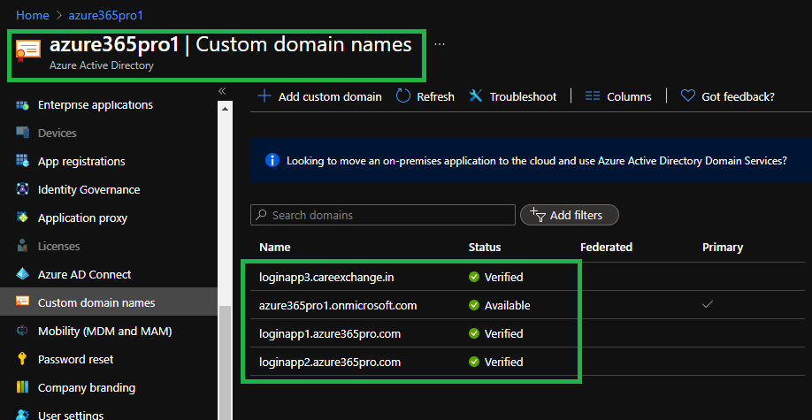
Task: Click the blue info icon in banner
Action: (272, 161)
